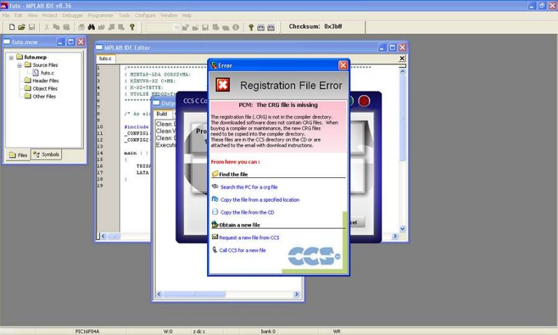The height and width of the screenshot is (335, 558).
Task: Switch to the Files tab
Action: [18, 155]
